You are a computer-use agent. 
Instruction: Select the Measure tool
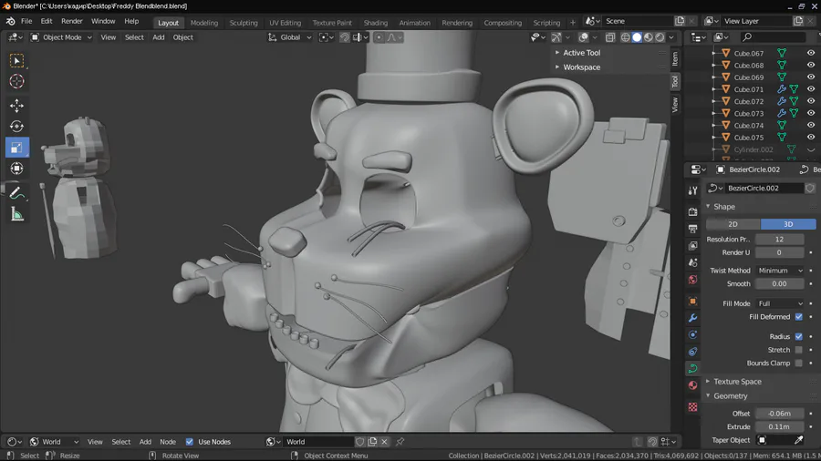point(16,214)
